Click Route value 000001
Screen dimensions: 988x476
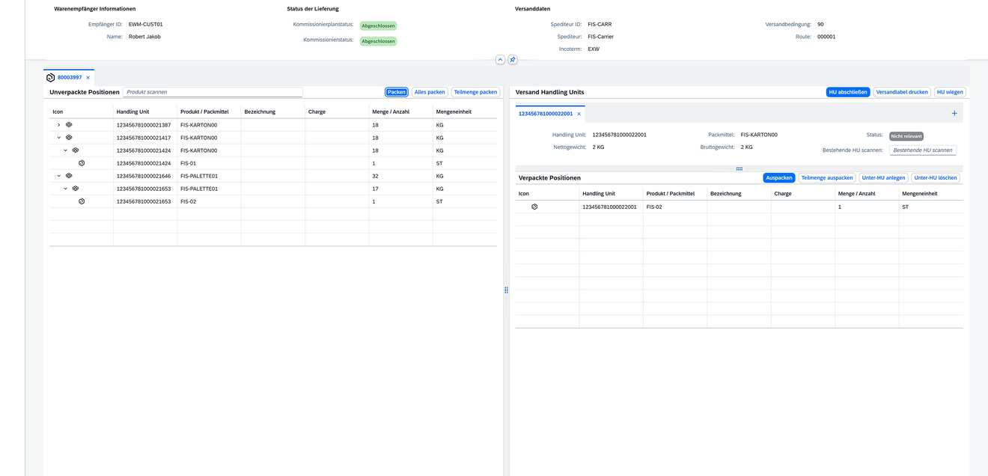[826, 36]
